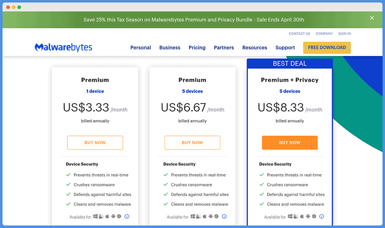The image size is (385, 228).
Task: Go to the Pricing page
Action: pyautogui.click(x=197, y=47)
